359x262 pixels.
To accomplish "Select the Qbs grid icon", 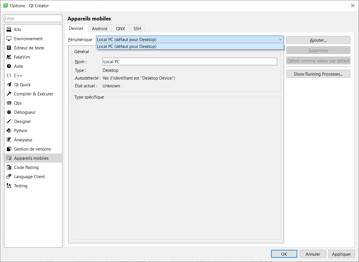I will click(9, 103).
